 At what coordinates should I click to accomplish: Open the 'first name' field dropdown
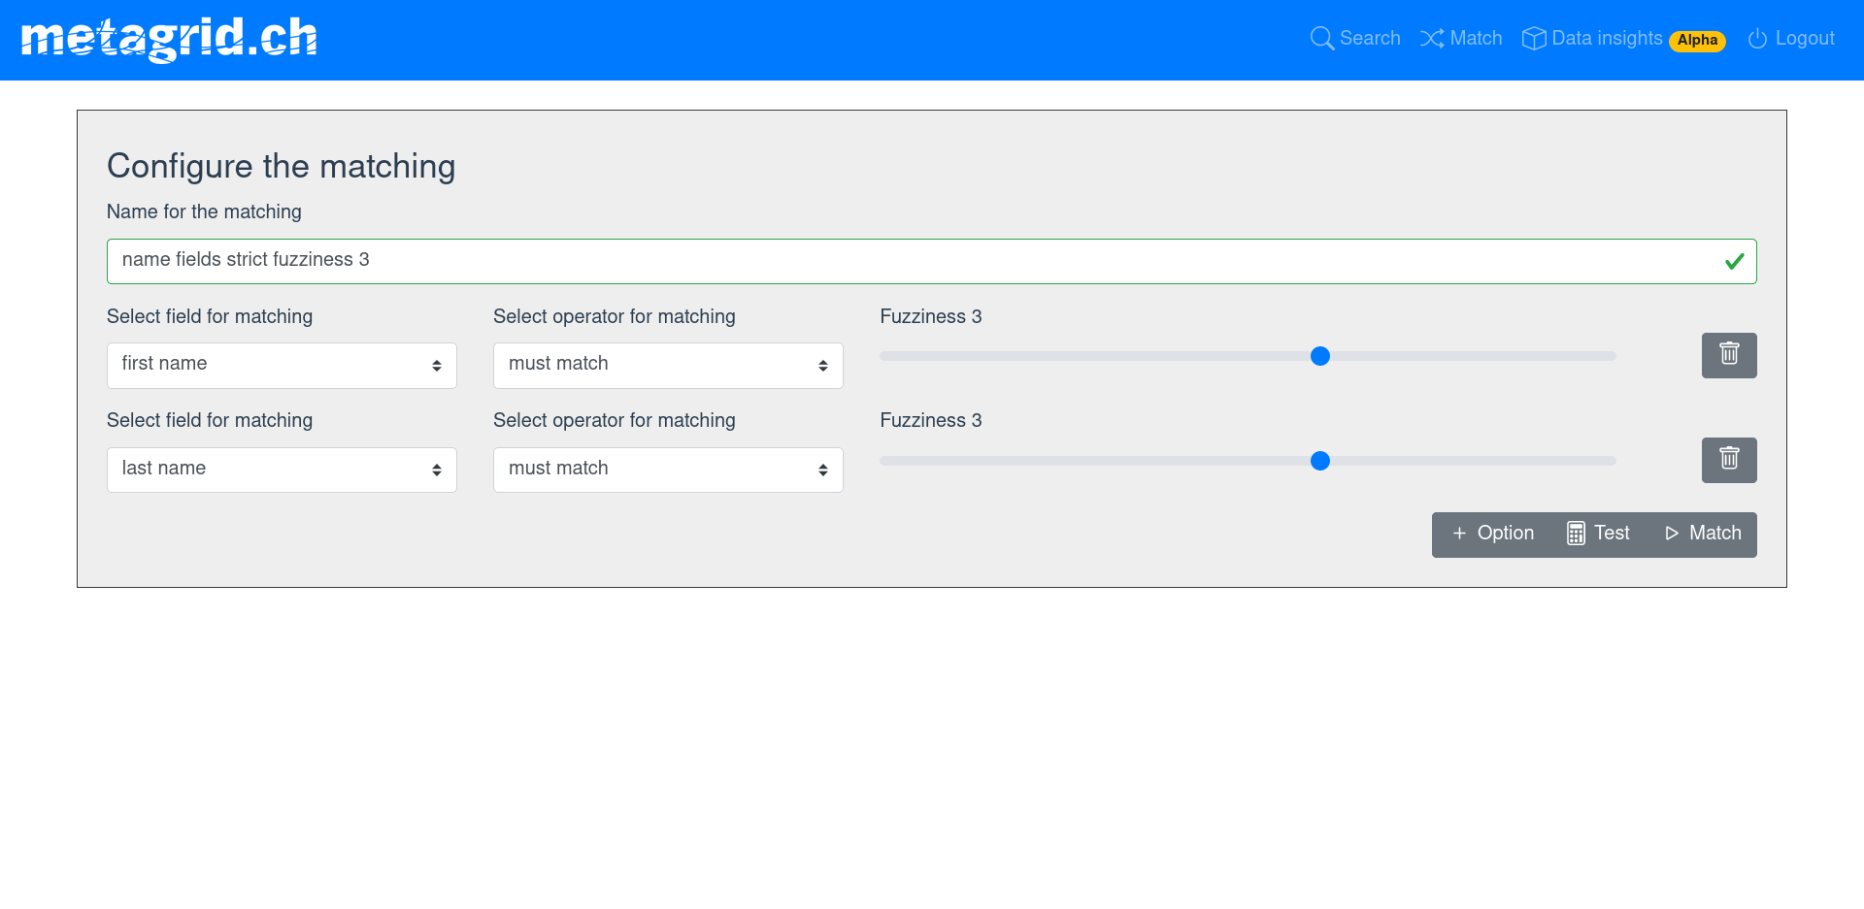(282, 365)
